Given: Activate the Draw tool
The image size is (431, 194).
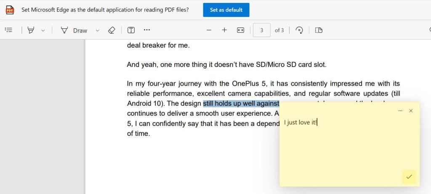Looking at the screenshot, I should click(x=74, y=30).
